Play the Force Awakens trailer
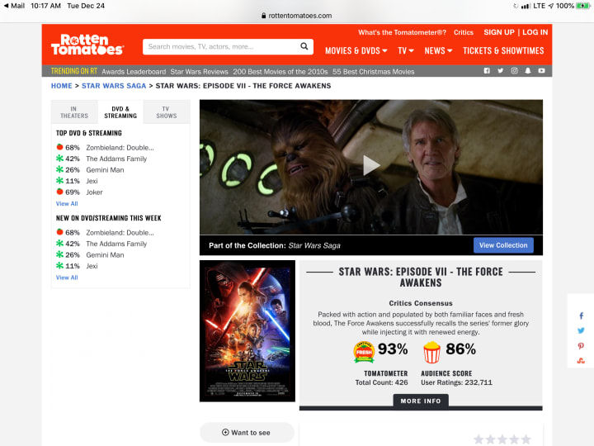 tap(371, 165)
